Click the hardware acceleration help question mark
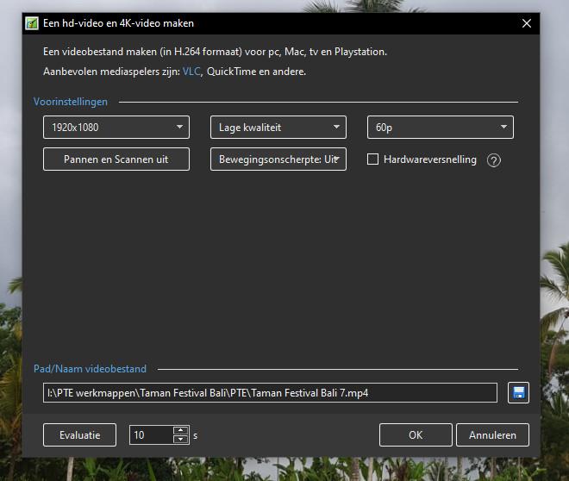This screenshot has width=569, height=481. point(494,160)
